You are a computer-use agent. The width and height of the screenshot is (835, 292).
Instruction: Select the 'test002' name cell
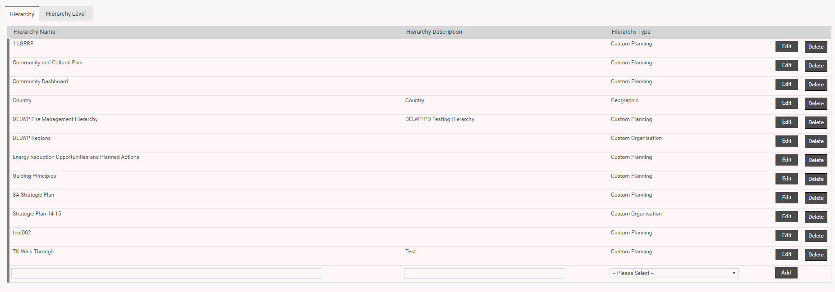(x=22, y=233)
